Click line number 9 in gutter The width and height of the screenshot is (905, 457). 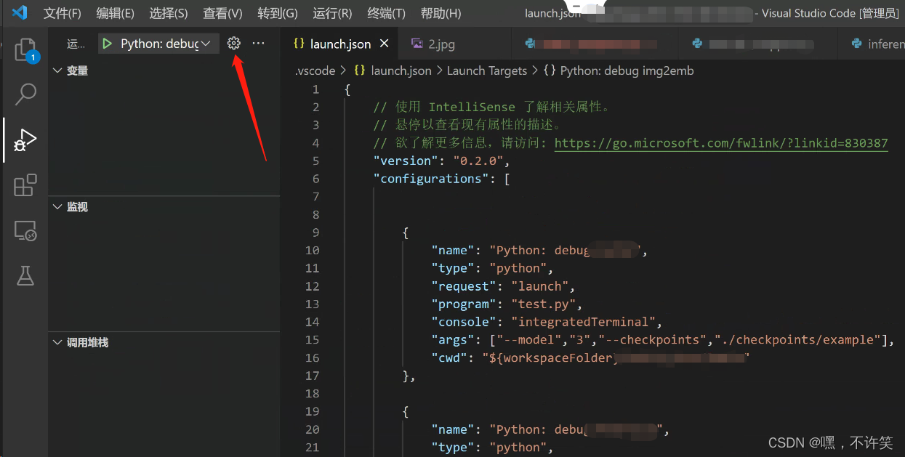[315, 232]
